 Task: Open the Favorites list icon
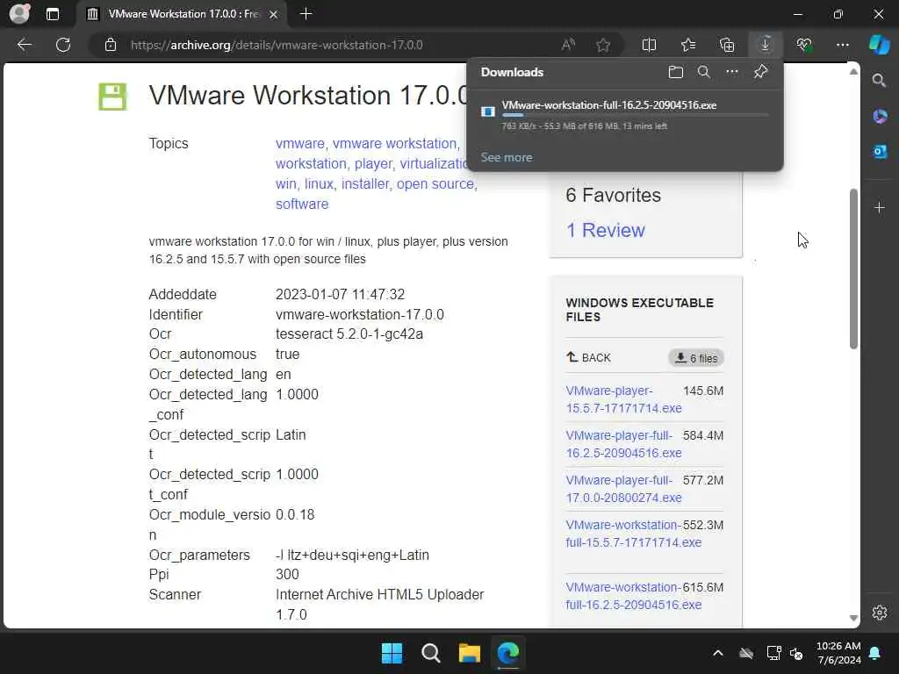point(688,45)
